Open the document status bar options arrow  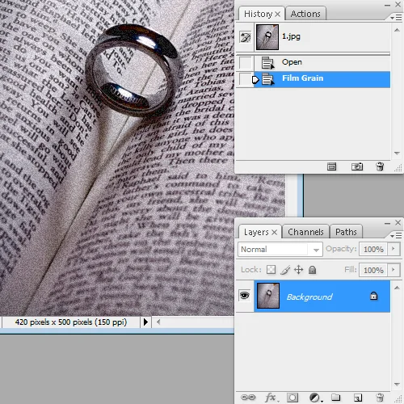(x=145, y=322)
